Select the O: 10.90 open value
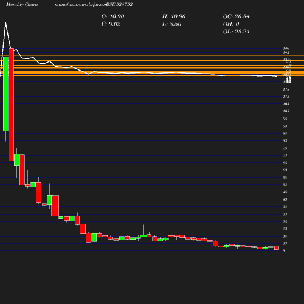 click(112, 16)
